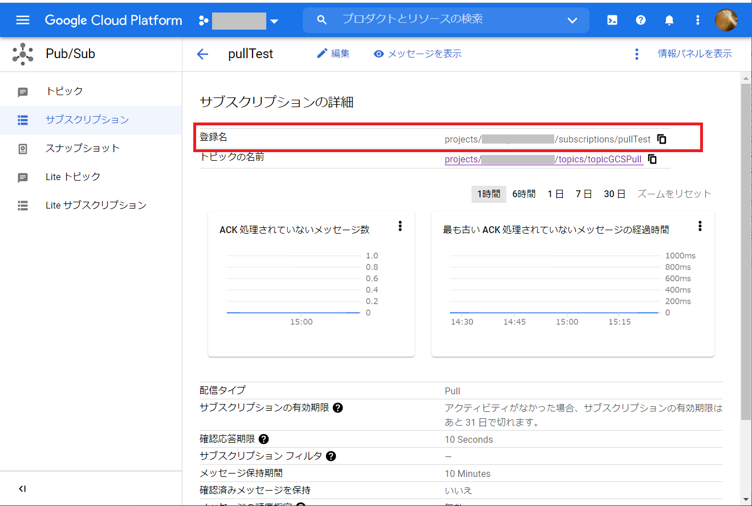Open the help question mark icon

641,21
